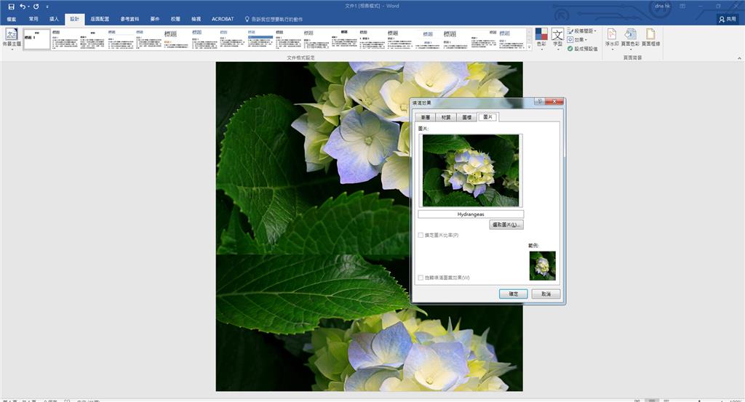Open the quick access toolbar customize arrow
Image resolution: width=745 pixels, height=402 pixels.
[x=47, y=7]
